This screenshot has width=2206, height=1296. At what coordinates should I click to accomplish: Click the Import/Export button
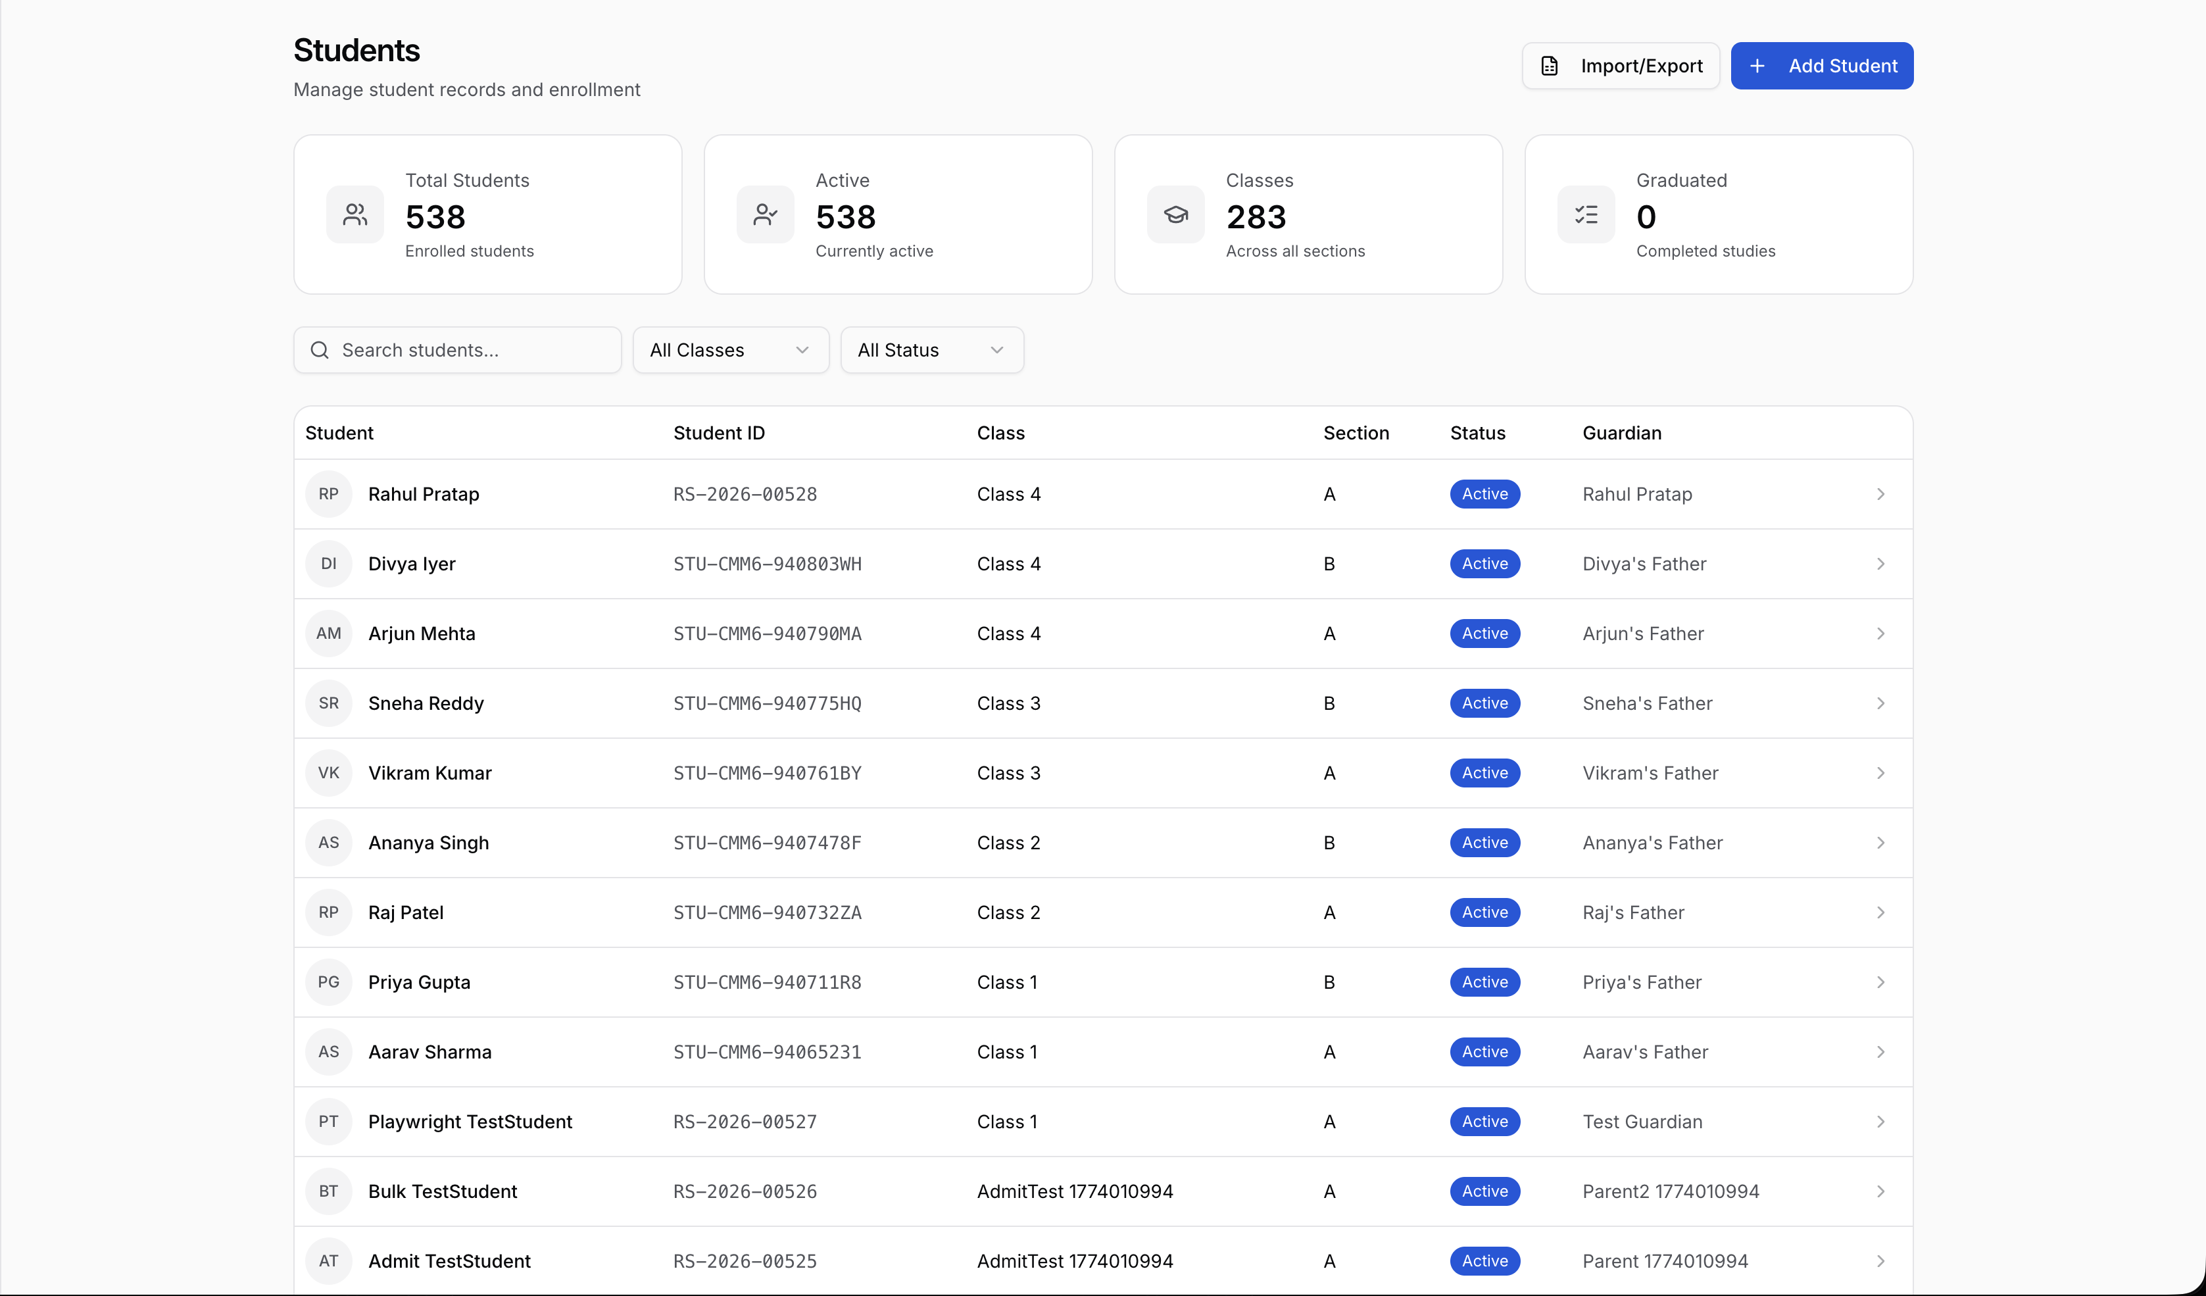[1621, 66]
